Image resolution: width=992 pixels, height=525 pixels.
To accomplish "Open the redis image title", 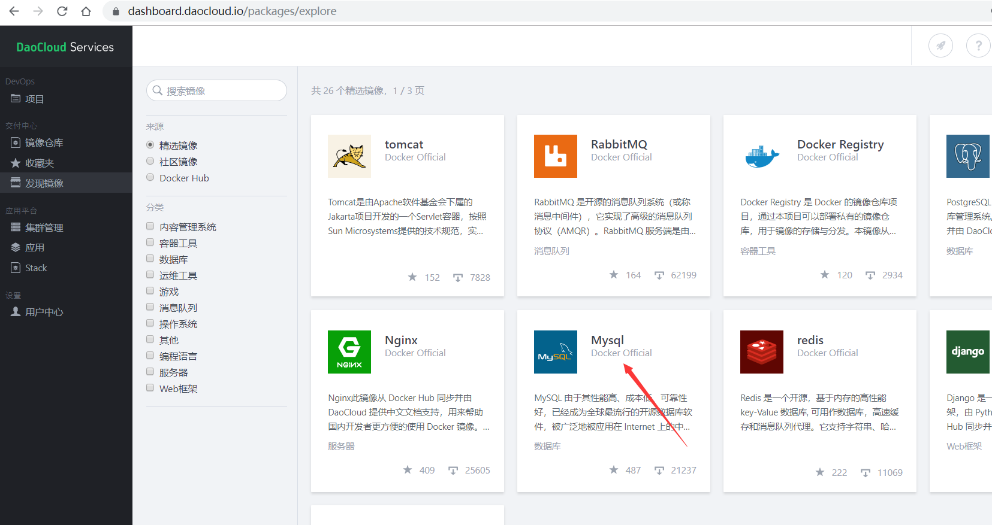I will [x=810, y=340].
